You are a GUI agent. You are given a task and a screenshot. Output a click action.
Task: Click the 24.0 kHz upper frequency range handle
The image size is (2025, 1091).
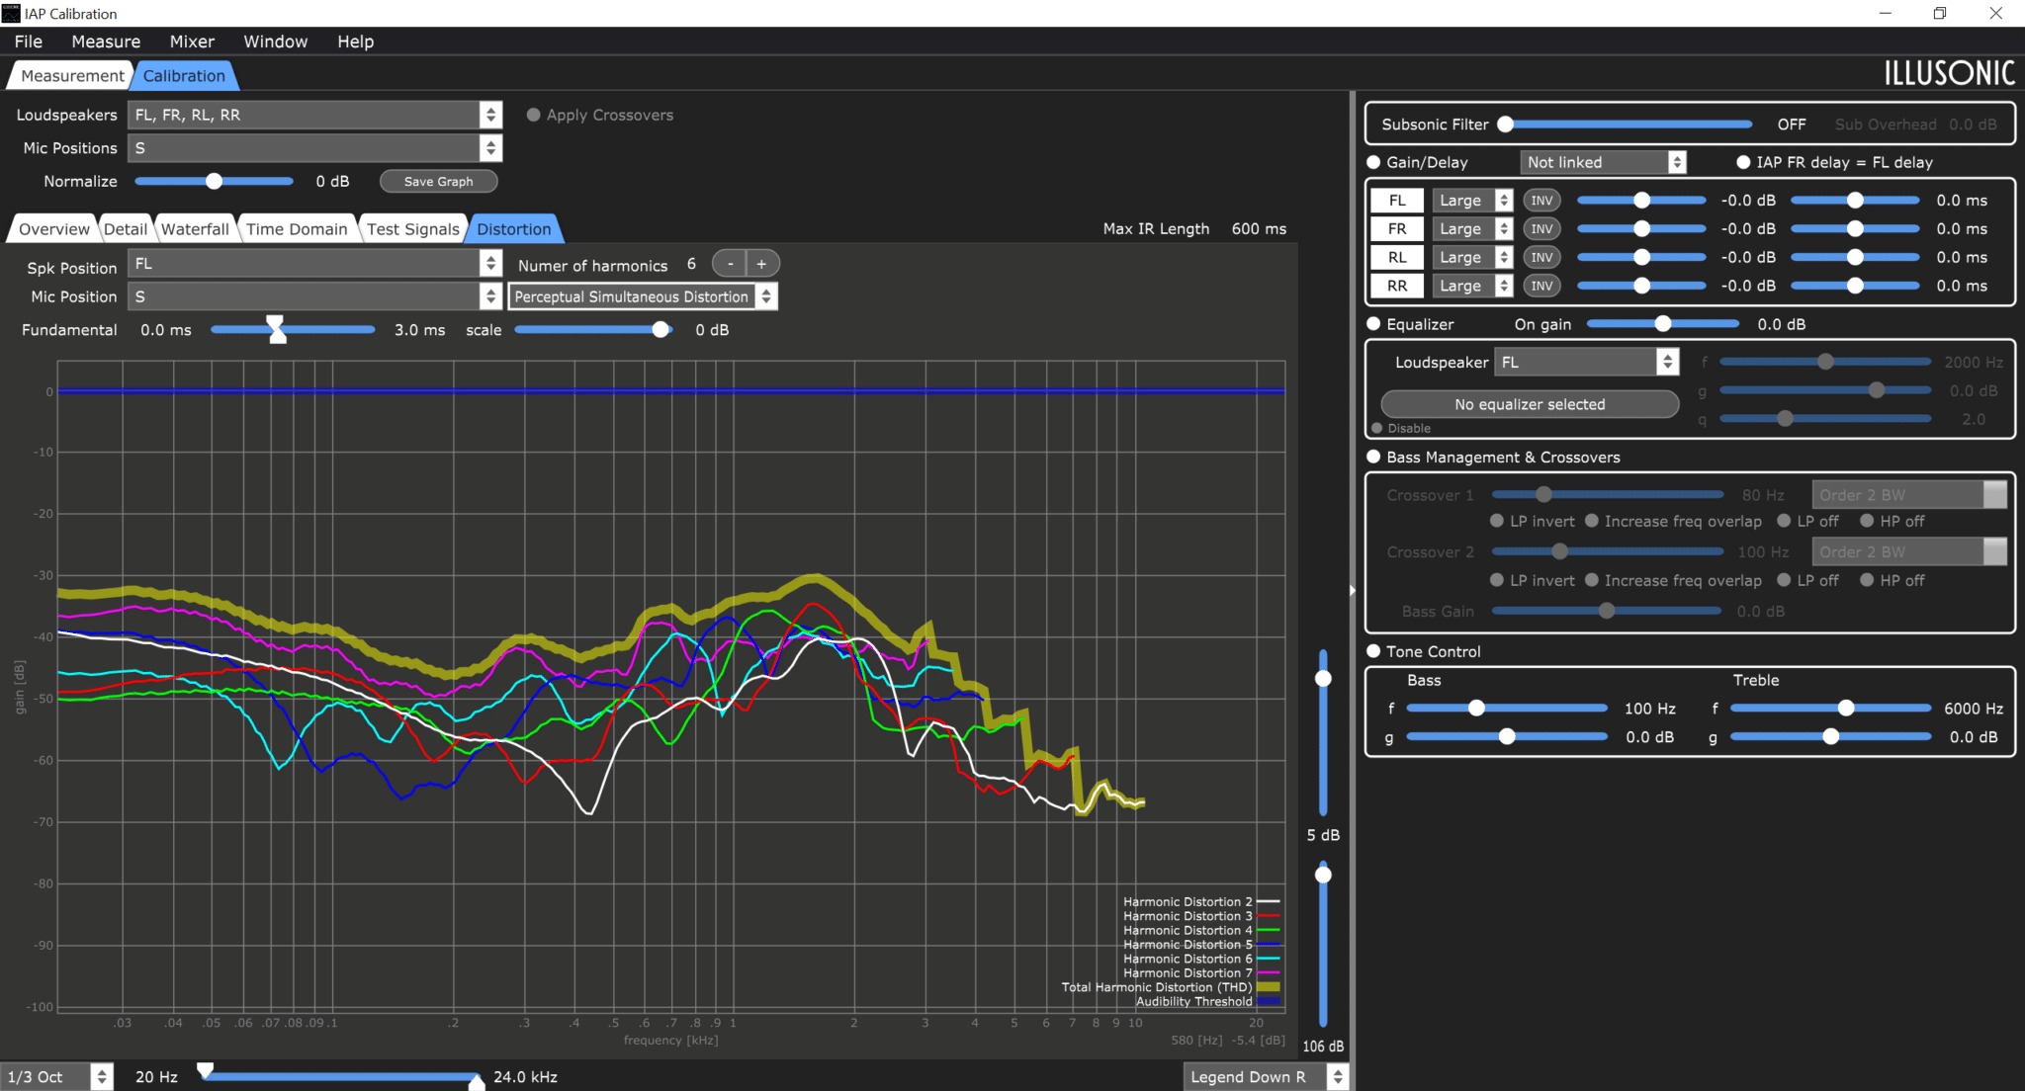pos(477,1083)
